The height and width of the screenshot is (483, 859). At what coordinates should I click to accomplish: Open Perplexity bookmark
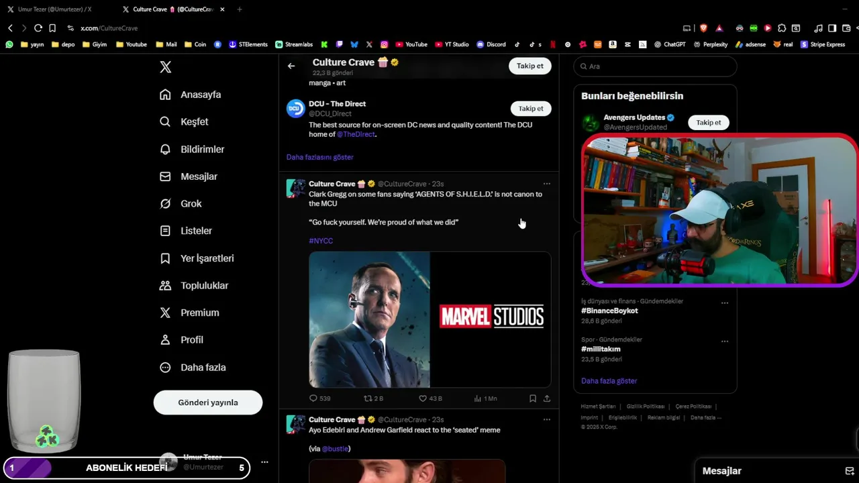click(x=711, y=44)
